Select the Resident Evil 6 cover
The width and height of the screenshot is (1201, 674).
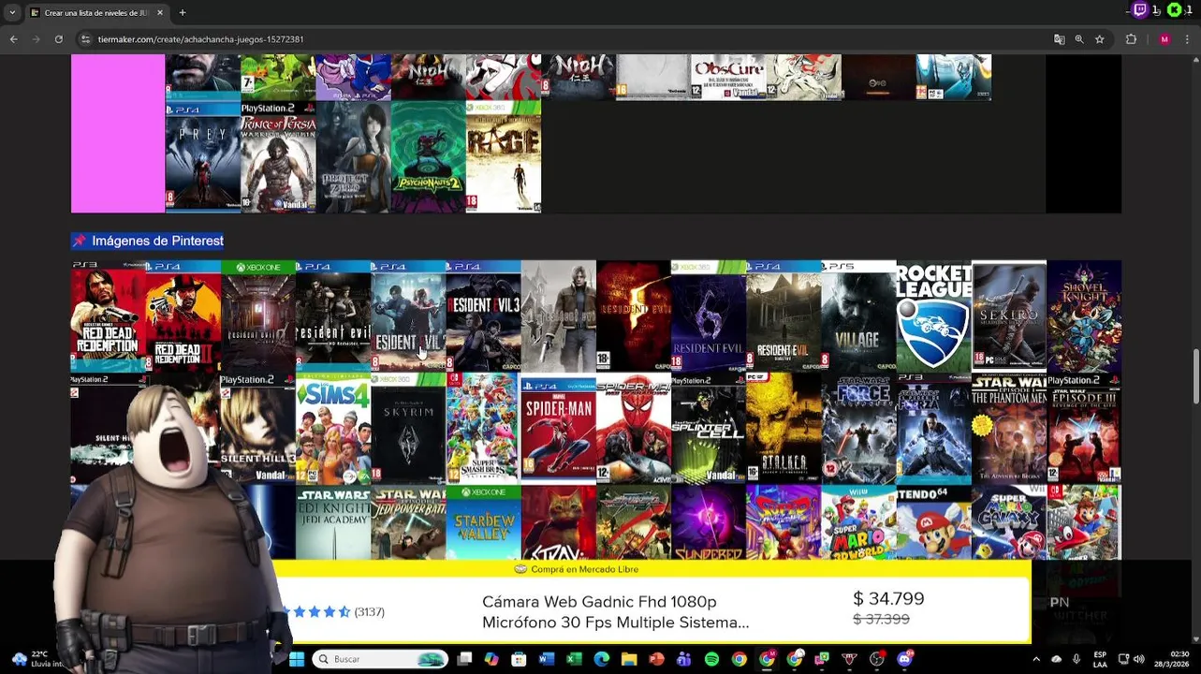click(709, 316)
